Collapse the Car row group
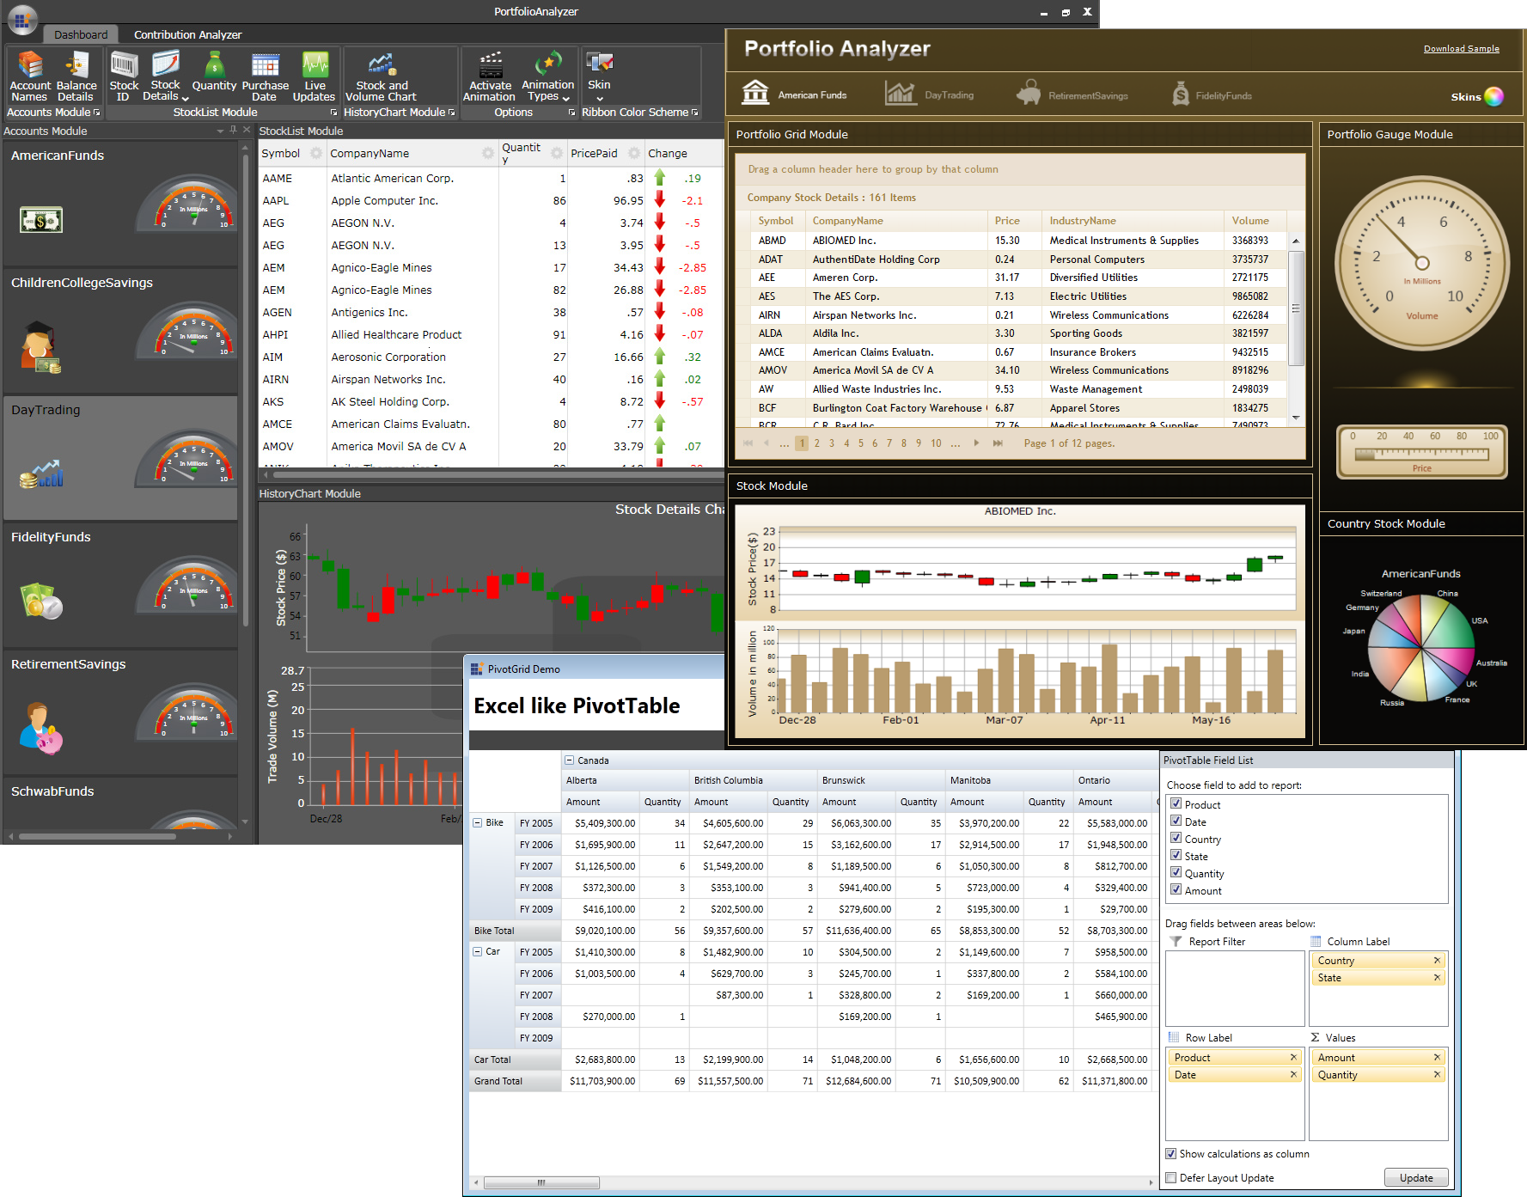Screen dimensions: 1527x1197 478,951
